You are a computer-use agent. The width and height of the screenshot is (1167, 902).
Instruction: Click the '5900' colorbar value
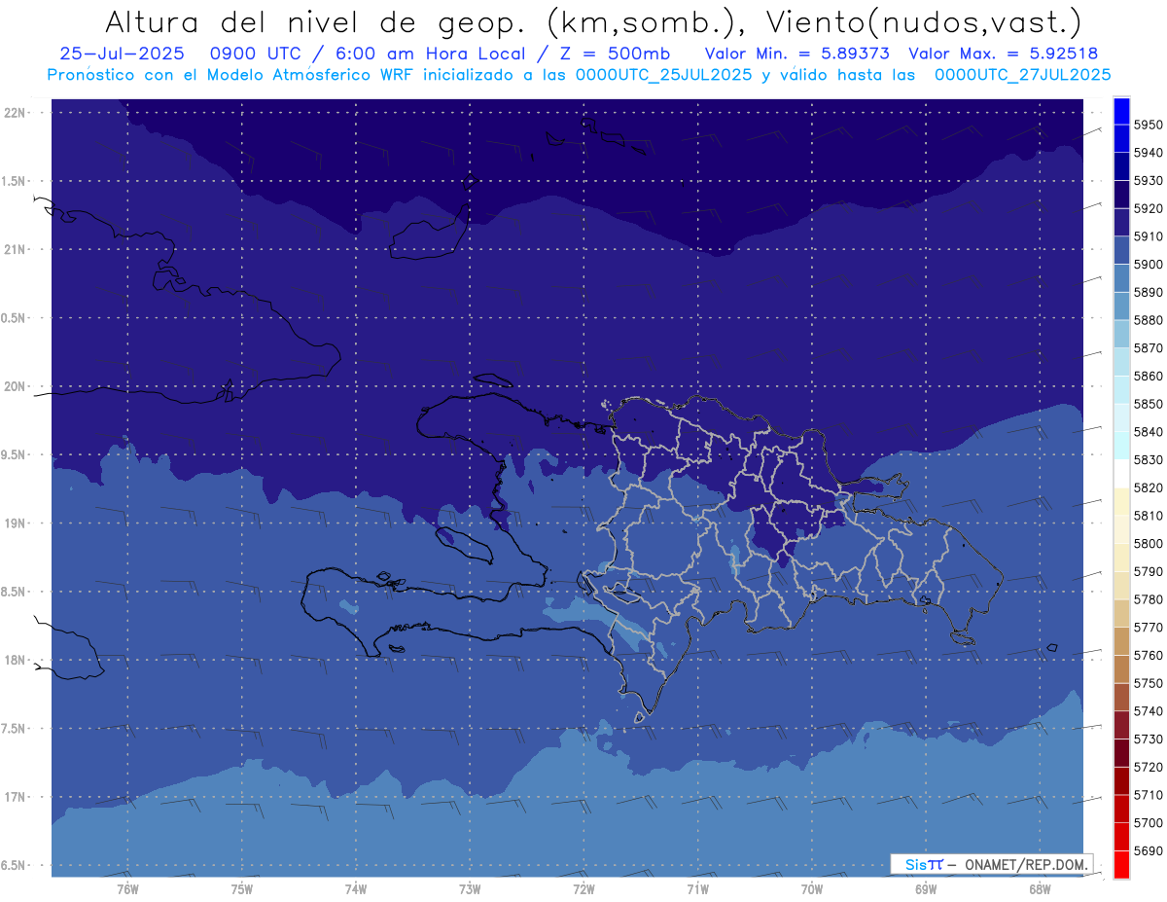[1149, 264]
